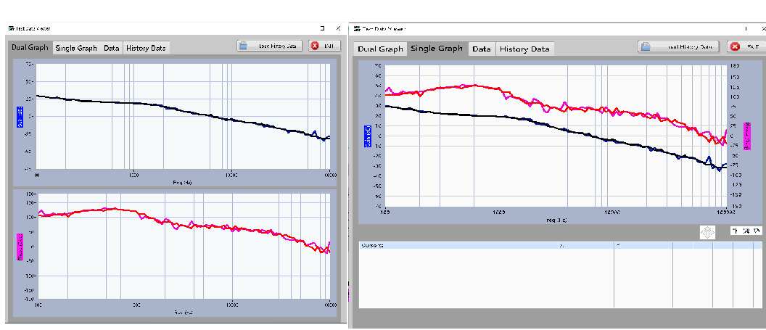Select the crosshair cursor tool in graph palette
Viewport: 766px width, 330px height.
[736, 231]
